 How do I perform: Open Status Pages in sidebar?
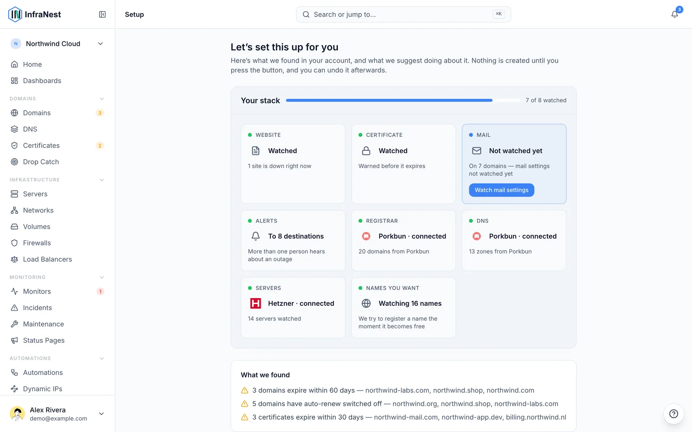tap(57, 340)
